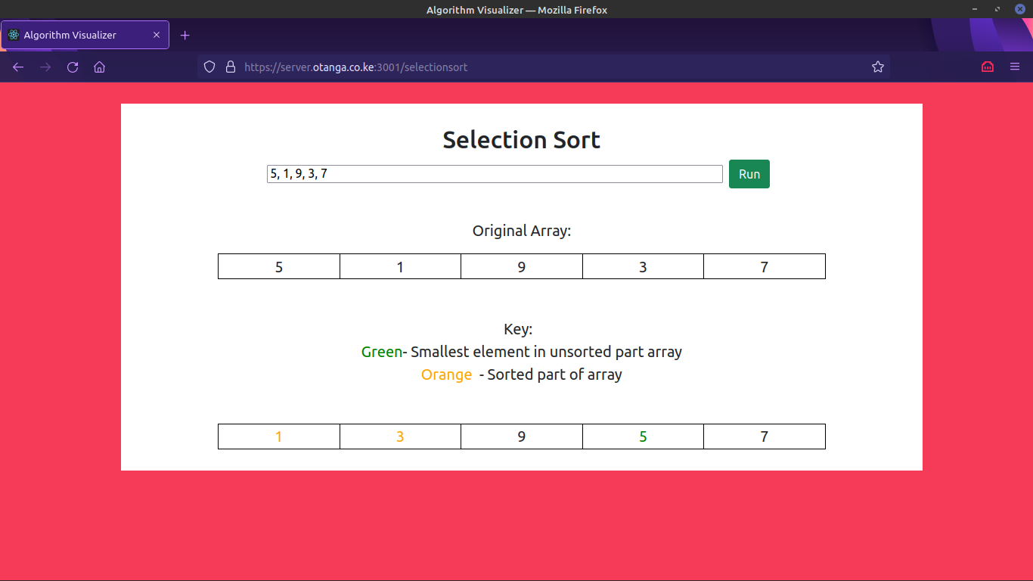1033x581 pixels.
Task: Click the green 5 in sorted array
Action: (x=643, y=437)
